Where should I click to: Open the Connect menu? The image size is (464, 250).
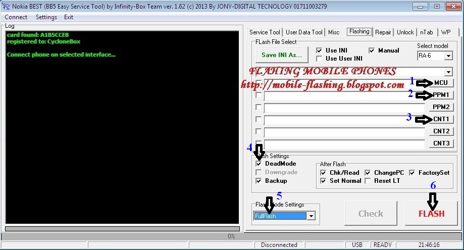coord(16,17)
